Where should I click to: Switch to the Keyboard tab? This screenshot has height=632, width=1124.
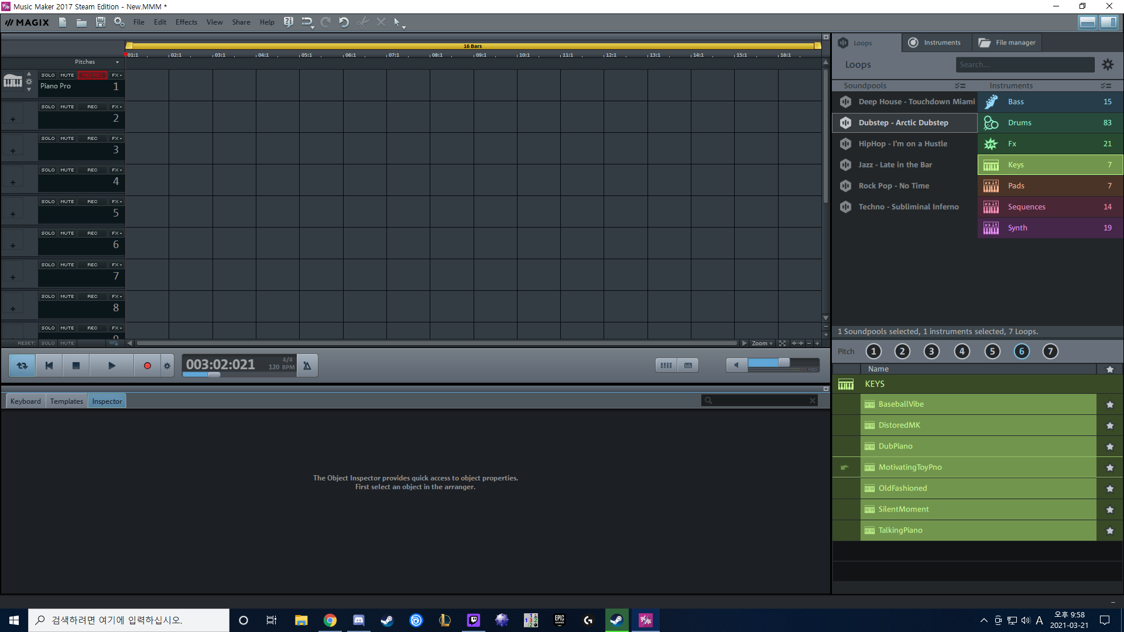(x=25, y=401)
